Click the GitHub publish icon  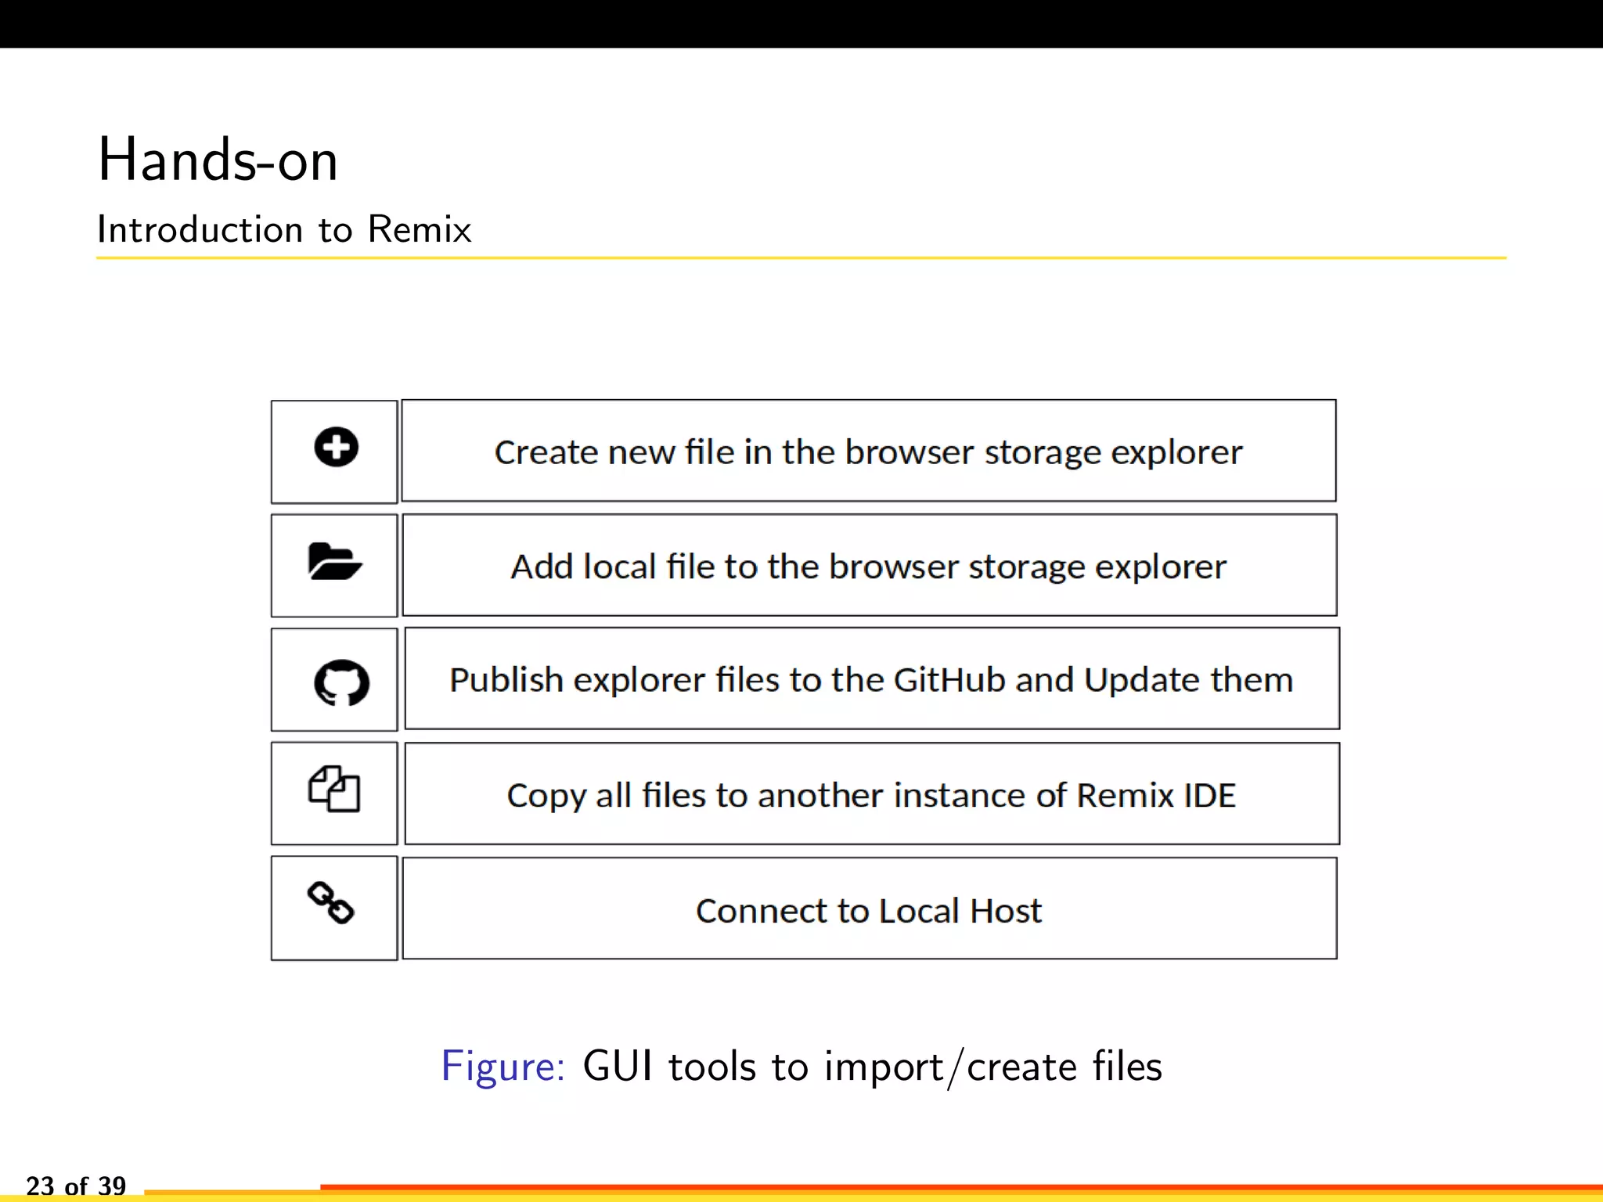(x=341, y=682)
